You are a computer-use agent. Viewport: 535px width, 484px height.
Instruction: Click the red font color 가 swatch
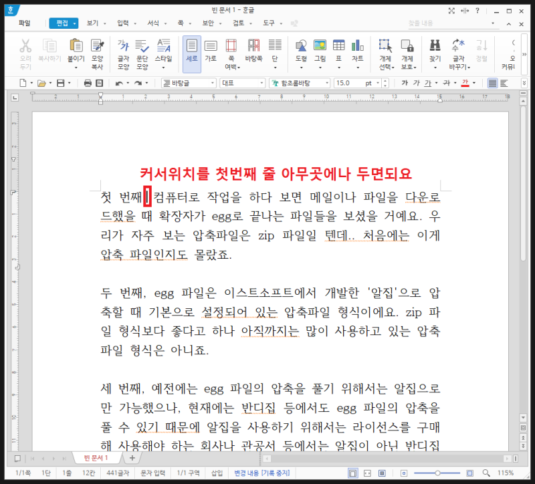pyautogui.click(x=465, y=83)
